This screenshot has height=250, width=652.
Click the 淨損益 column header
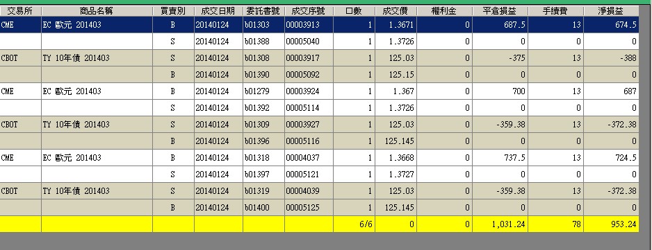(x=611, y=11)
